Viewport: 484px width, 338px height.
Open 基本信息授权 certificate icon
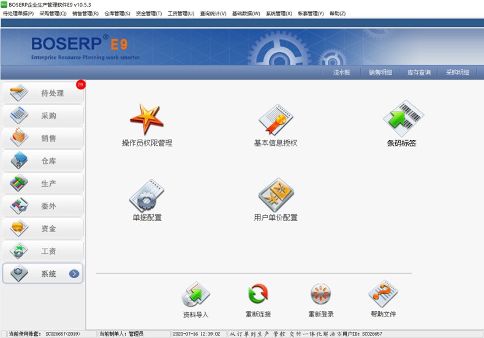point(276,119)
